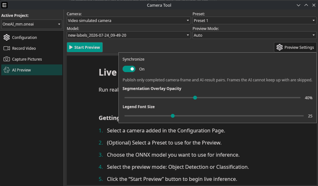
Task: Turn off the Synchronize switch
Action: coord(129,69)
